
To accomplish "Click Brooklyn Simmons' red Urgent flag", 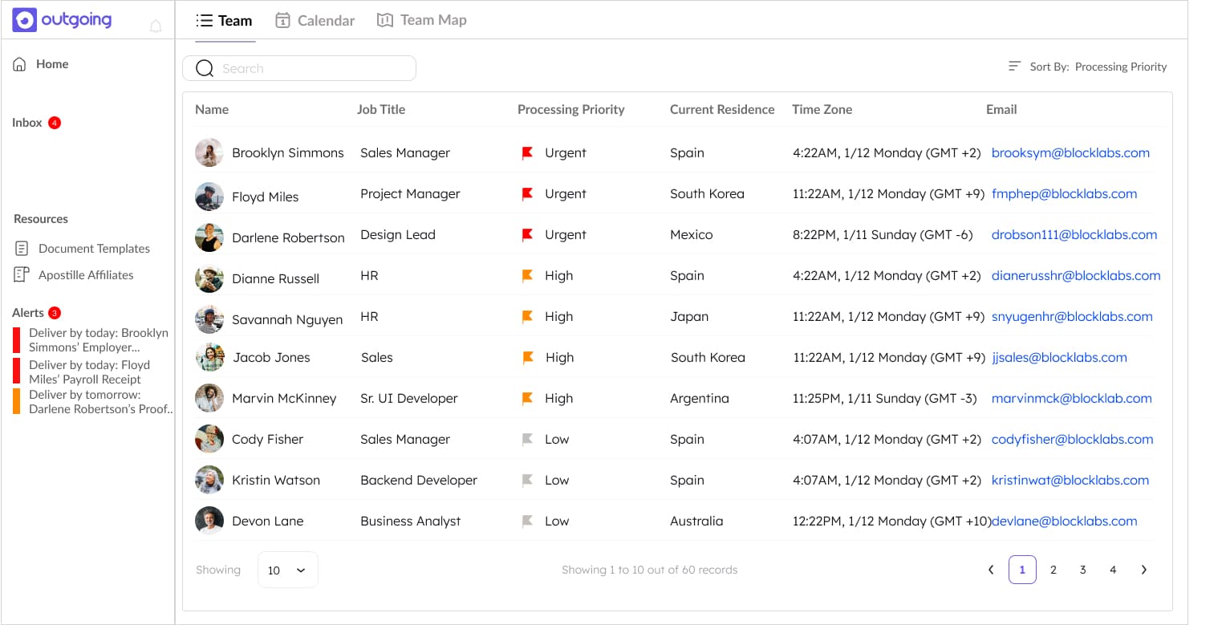I will click(527, 153).
